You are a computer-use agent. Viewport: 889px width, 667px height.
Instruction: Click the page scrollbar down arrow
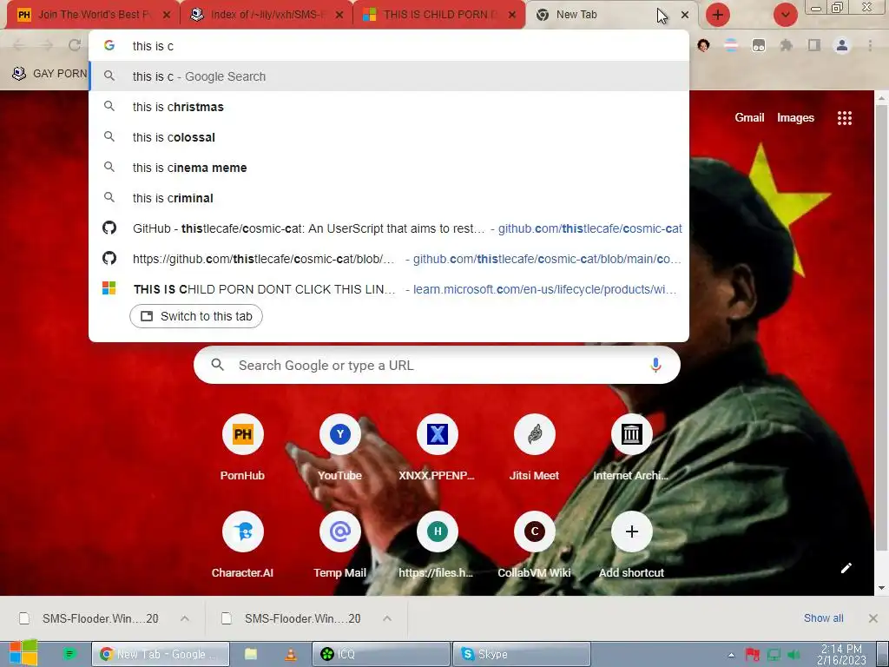[x=882, y=588]
